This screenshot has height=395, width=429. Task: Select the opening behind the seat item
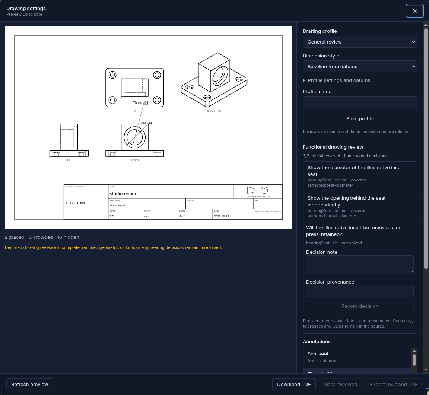tap(359, 206)
